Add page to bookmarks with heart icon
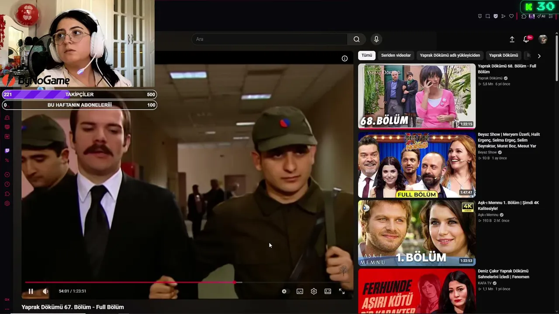This screenshot has height=314, width=559. pos(511,16)
